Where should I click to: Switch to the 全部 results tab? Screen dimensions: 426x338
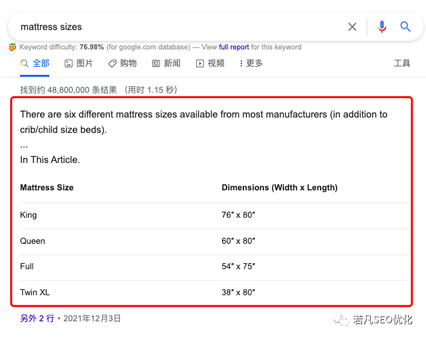pos(35,63)
